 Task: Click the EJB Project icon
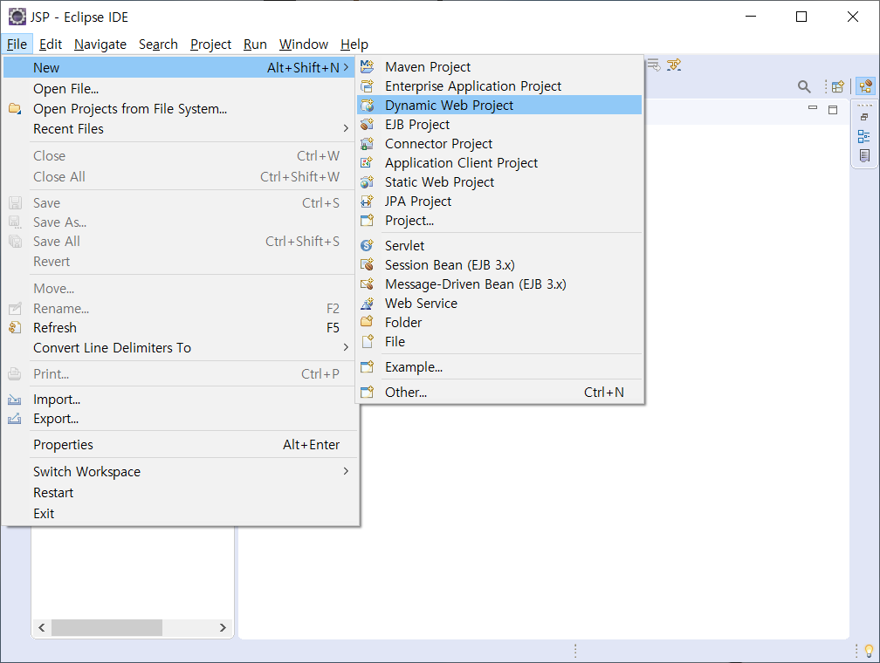point(367,124)
